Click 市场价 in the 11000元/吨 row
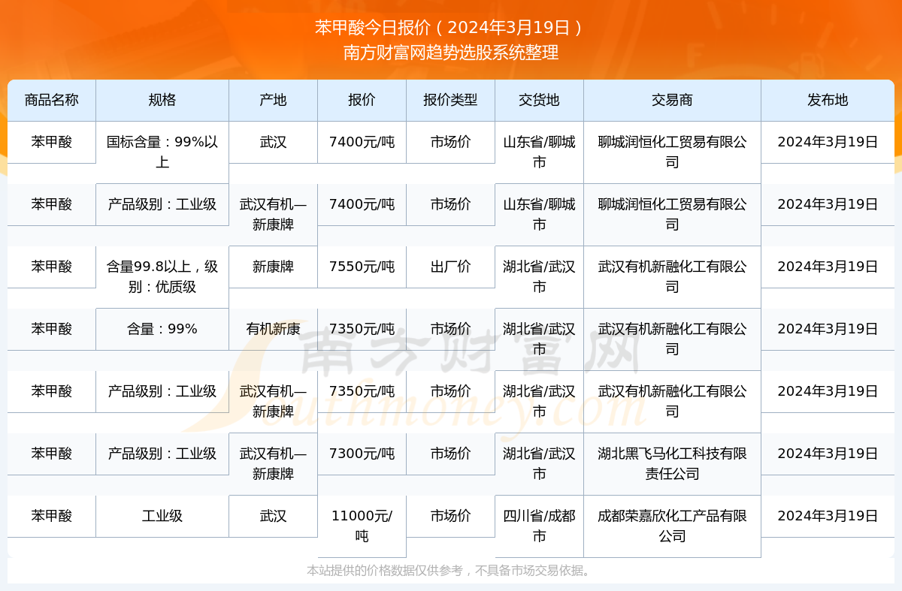This screenshot has width=902, height=591. coord(451,516)
